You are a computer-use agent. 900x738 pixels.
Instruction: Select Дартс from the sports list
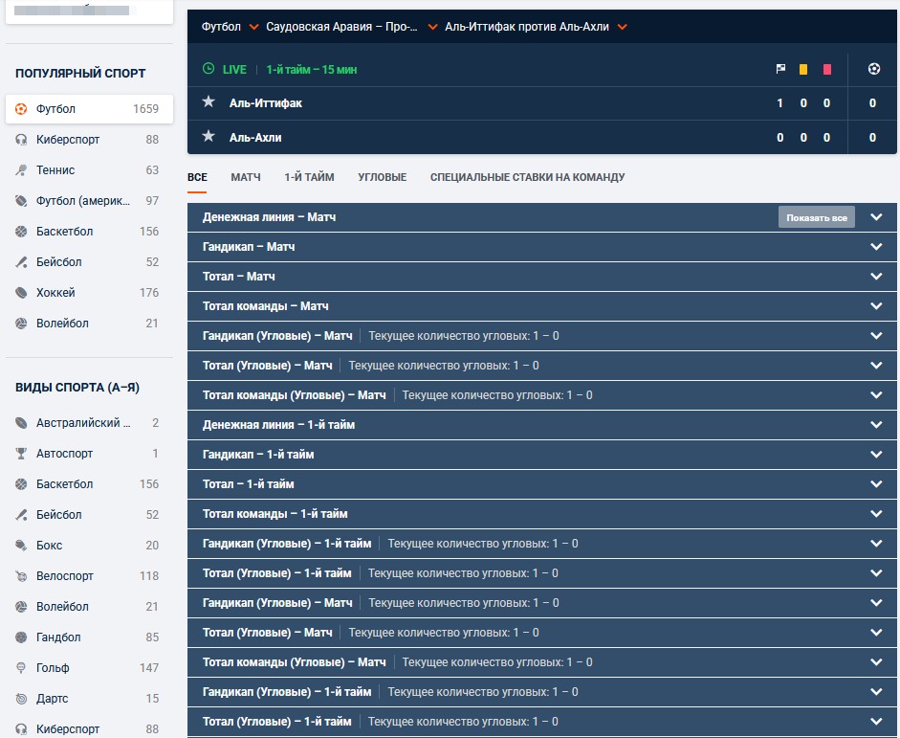[x=53, y=699]
